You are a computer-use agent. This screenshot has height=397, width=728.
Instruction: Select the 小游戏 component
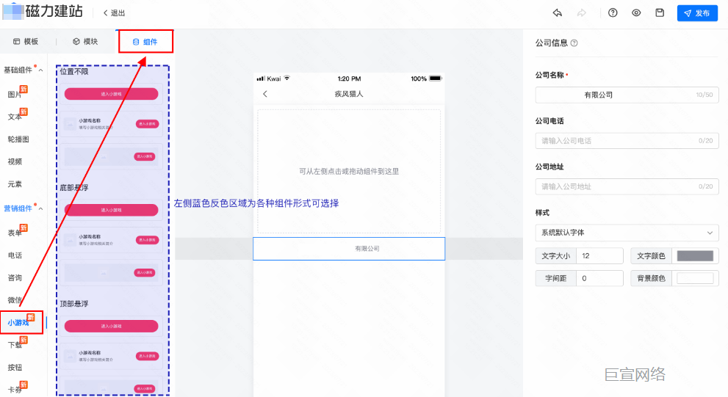18,322
